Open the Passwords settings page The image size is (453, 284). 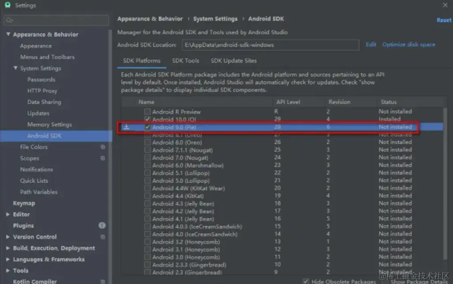[42, 80]
